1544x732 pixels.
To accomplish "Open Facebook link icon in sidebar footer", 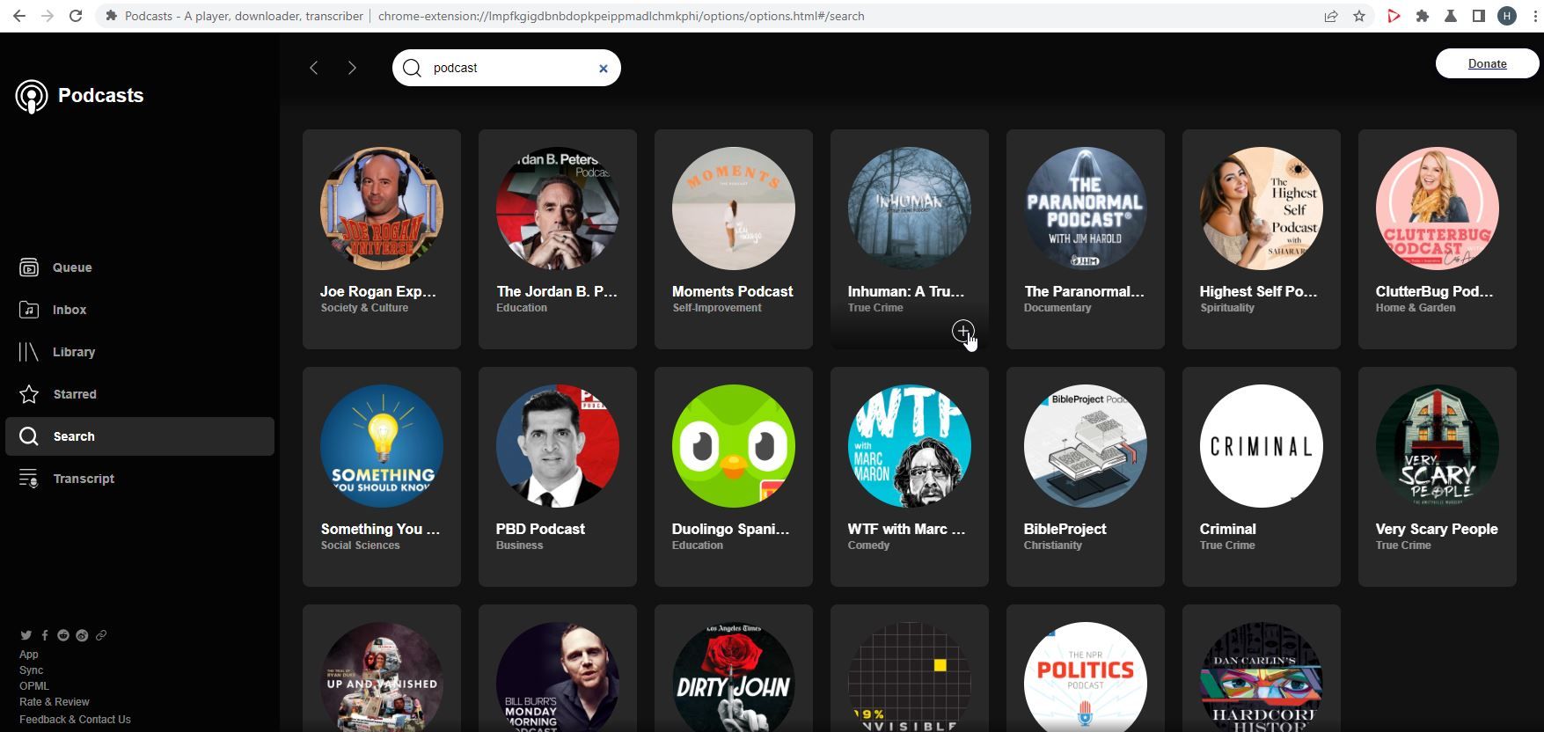I will click(45, 635).
